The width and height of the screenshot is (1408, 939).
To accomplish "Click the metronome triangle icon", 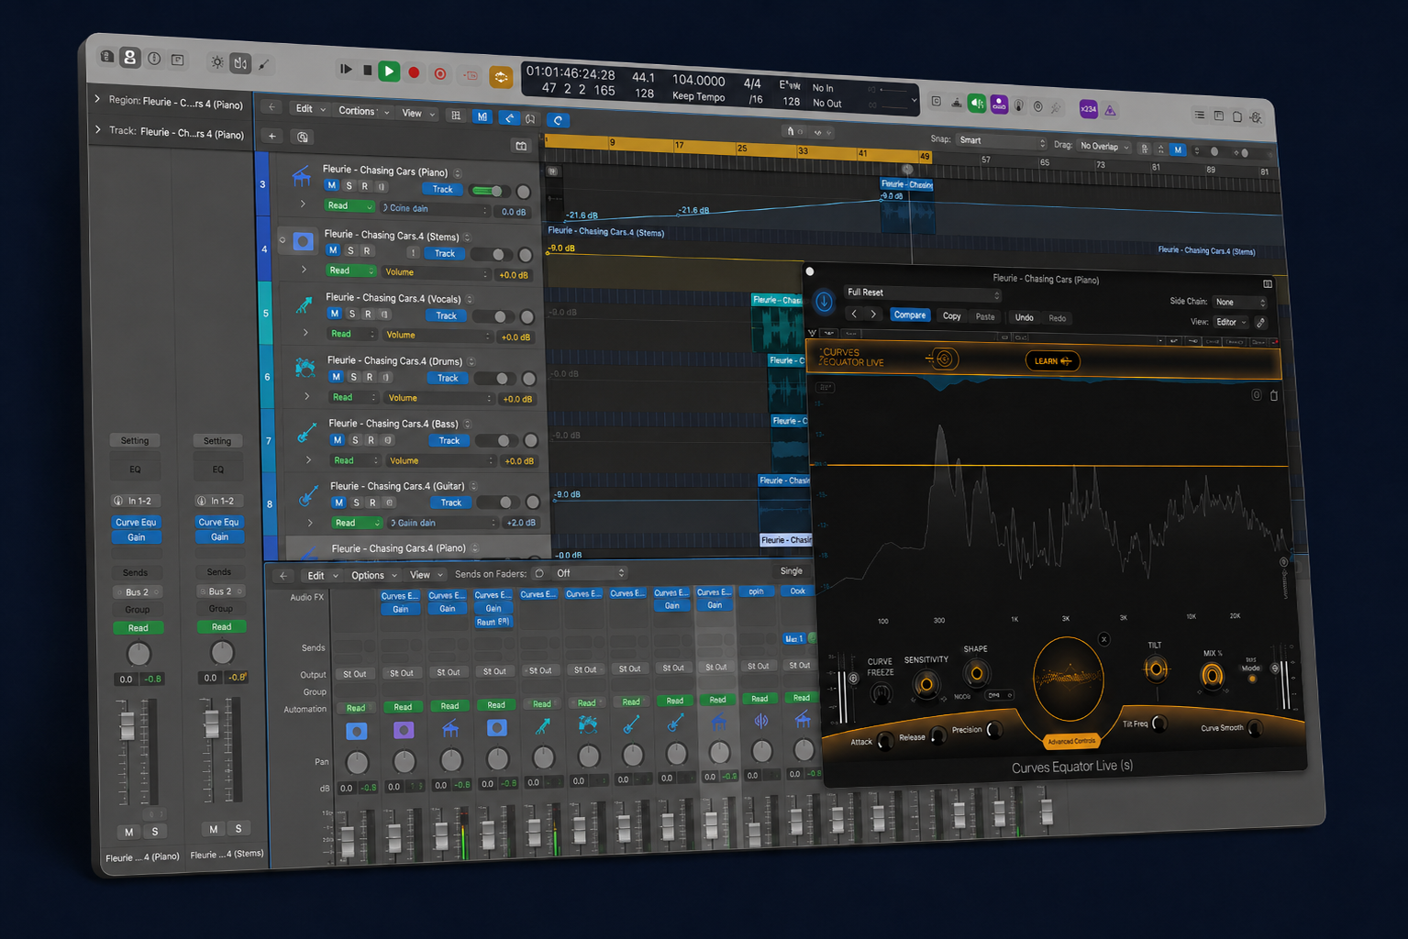I will pyautogui.click(x=1110, y=110).
